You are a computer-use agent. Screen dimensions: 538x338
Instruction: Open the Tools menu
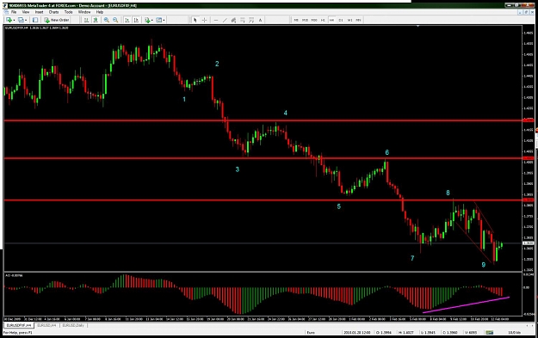tap(68, 12)
